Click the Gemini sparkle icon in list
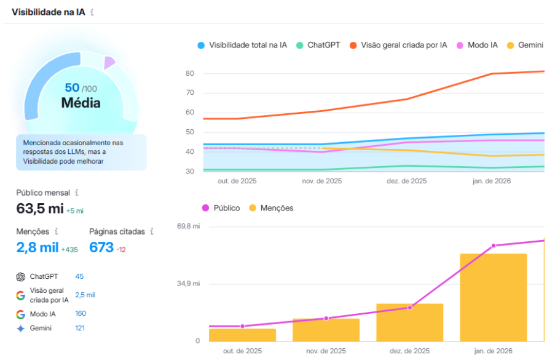This screenshot has height=360, width=547. click(x=21, y=329)
